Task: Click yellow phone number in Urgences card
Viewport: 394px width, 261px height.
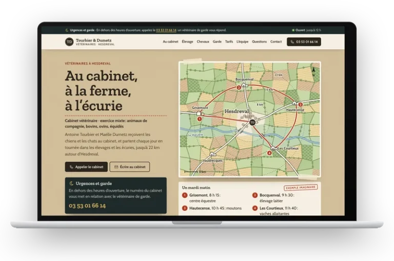Action: tap(87, 206)
